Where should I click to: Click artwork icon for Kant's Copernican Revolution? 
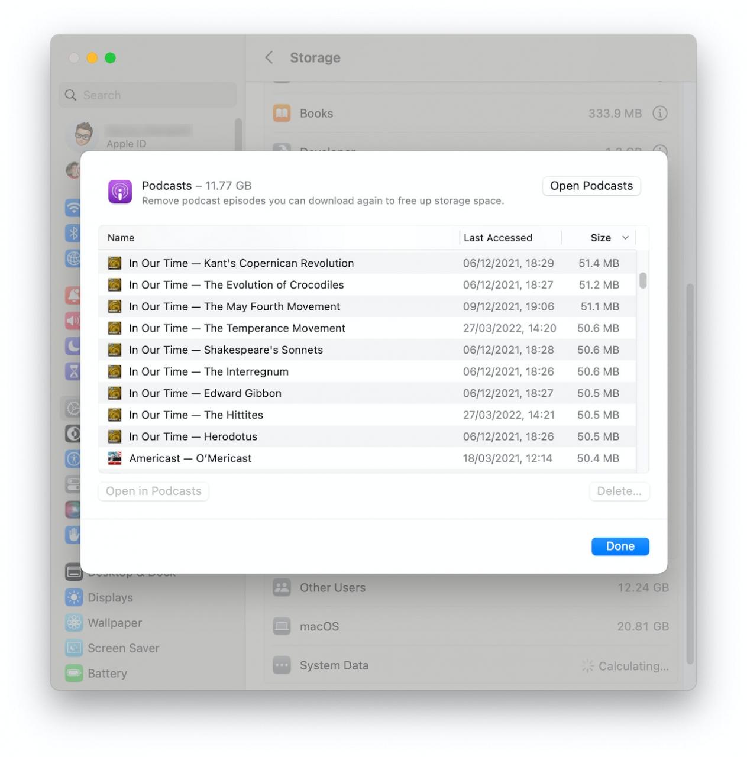pos(115,263)
